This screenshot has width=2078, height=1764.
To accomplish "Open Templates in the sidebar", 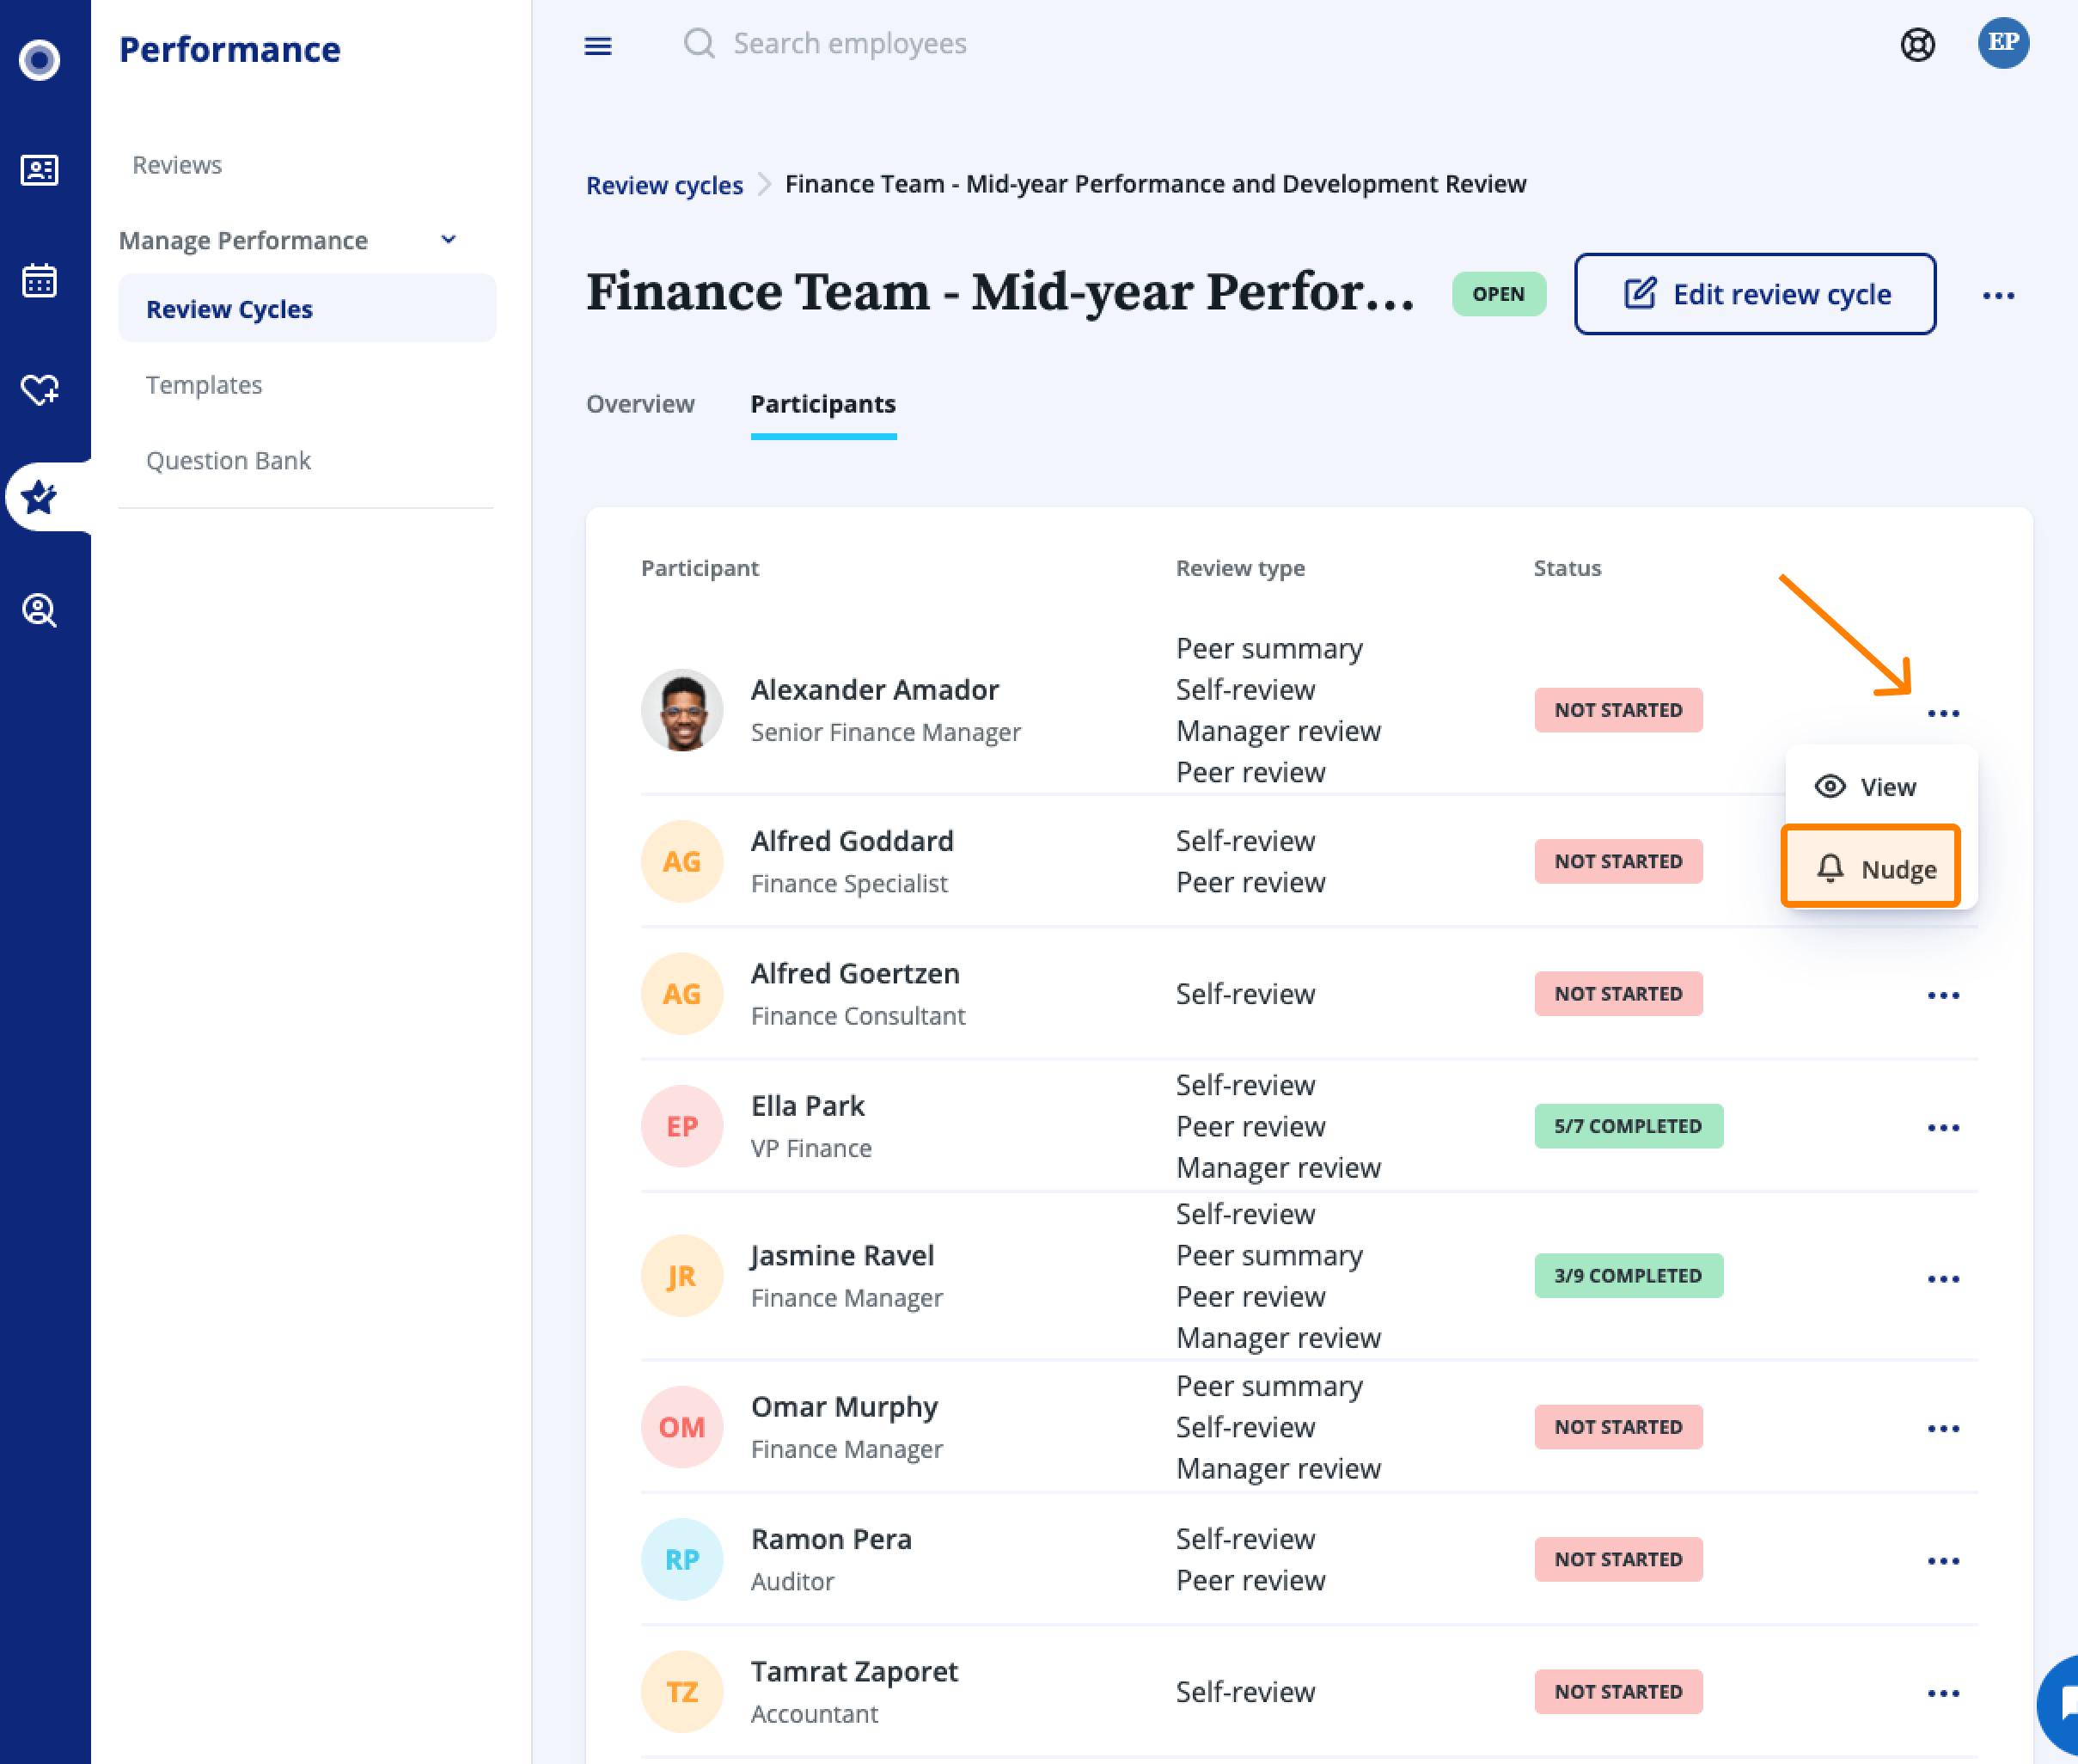I will pyautogui.click(x=204, y=385).
